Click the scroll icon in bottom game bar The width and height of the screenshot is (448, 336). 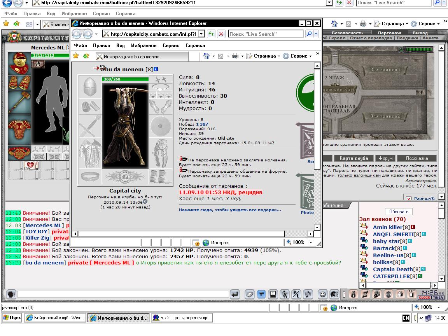[x=365, y=294]
